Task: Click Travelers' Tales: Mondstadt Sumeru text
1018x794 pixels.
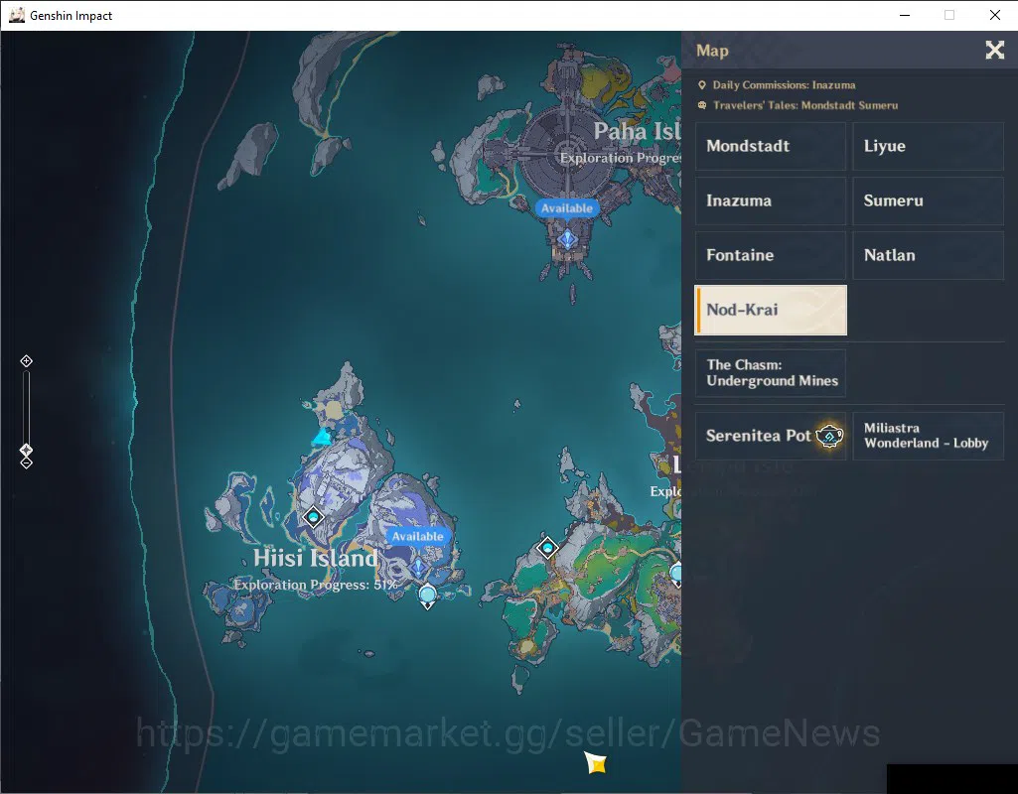Action: [x=805, y=105]
